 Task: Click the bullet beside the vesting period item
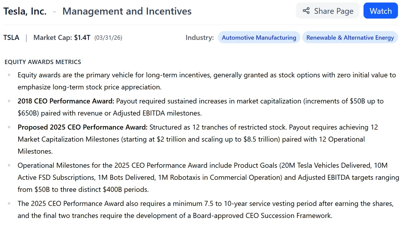10,203
